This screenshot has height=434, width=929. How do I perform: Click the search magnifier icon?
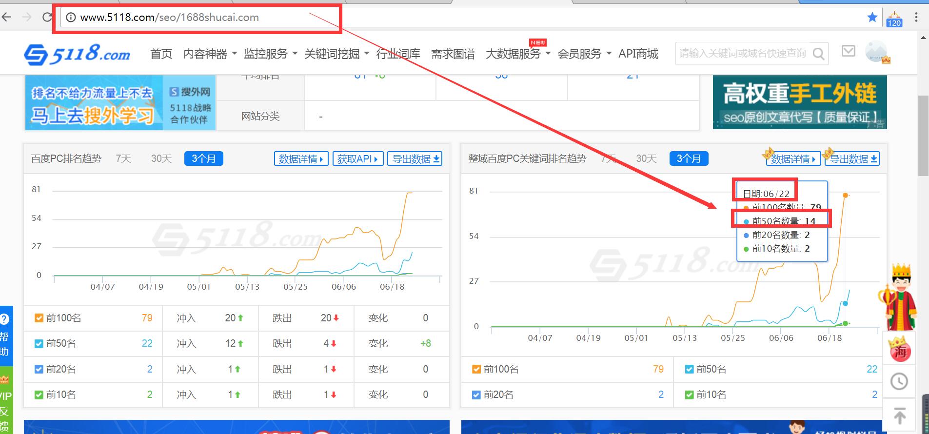tap(818, 54)
